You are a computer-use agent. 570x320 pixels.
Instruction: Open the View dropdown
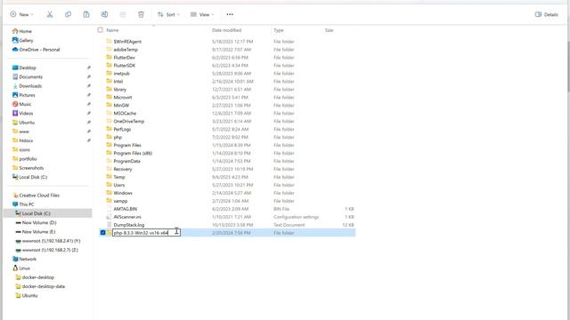coord(202,14)
